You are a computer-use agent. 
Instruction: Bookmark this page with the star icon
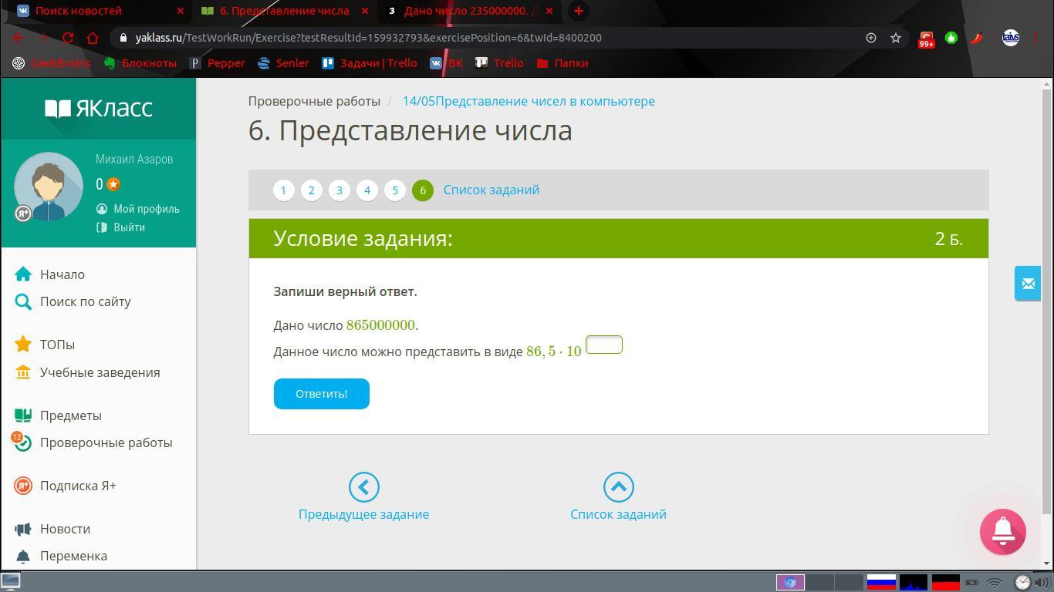pyautogui.click(x=896, y=37)
